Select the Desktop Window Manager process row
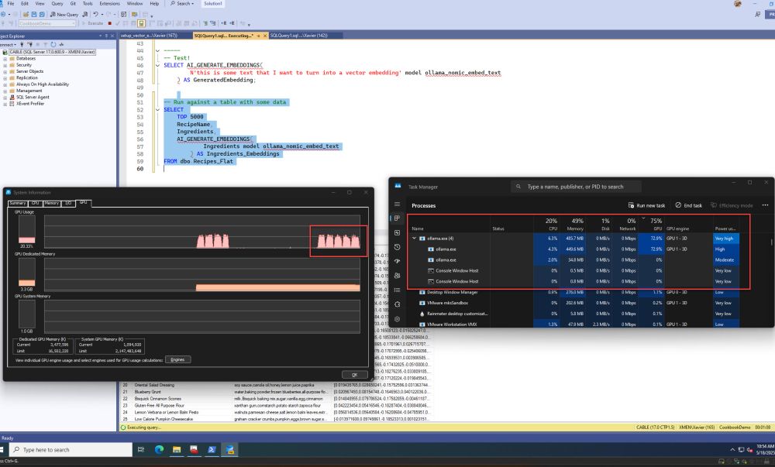Image resolution: width=775 pixels, height=467 pixels. [x=574, y=292]
